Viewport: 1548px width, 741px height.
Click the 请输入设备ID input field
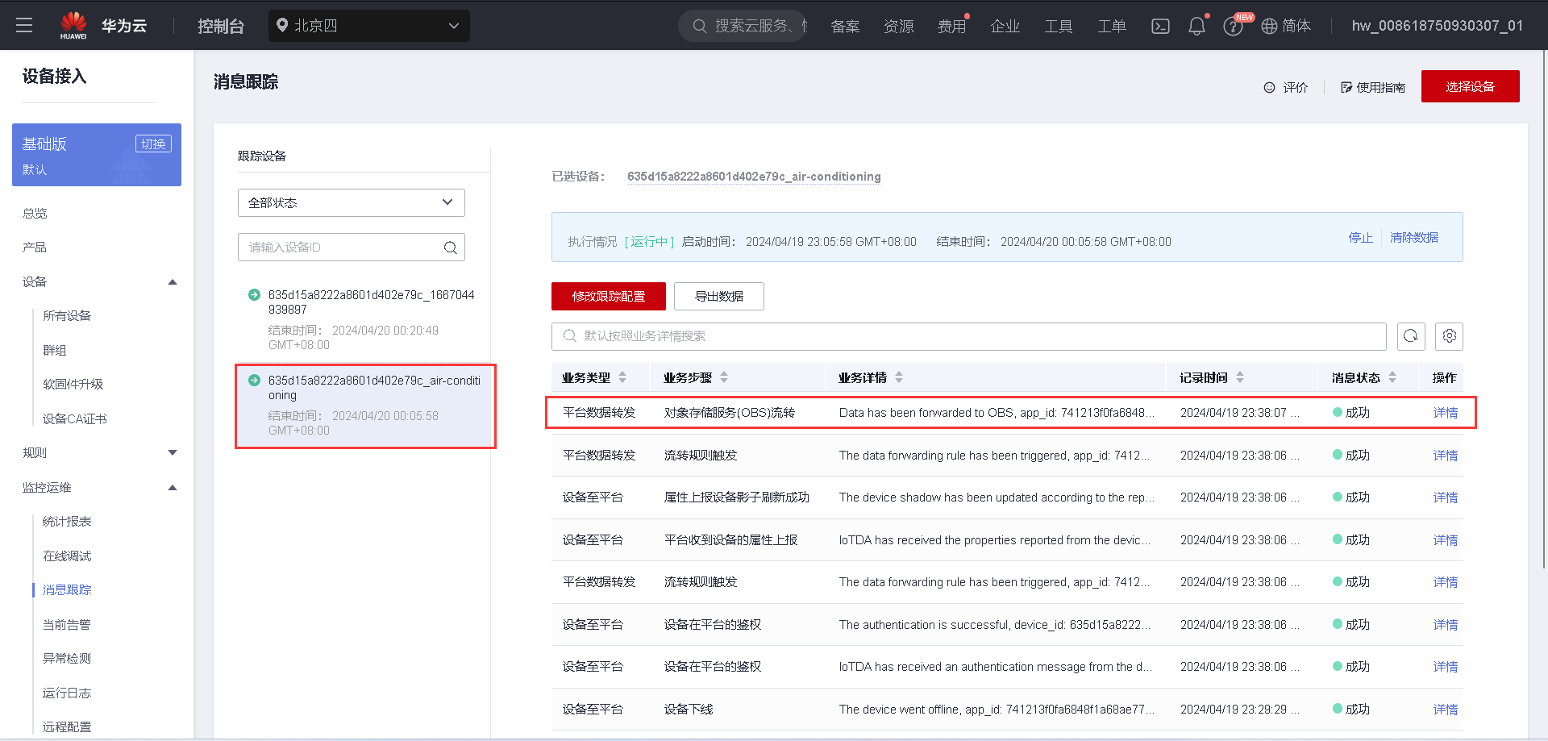[x=339, y=247]
